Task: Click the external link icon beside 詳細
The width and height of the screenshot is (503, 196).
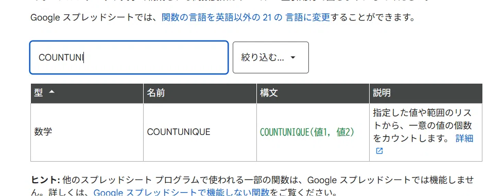Action: 379,151
